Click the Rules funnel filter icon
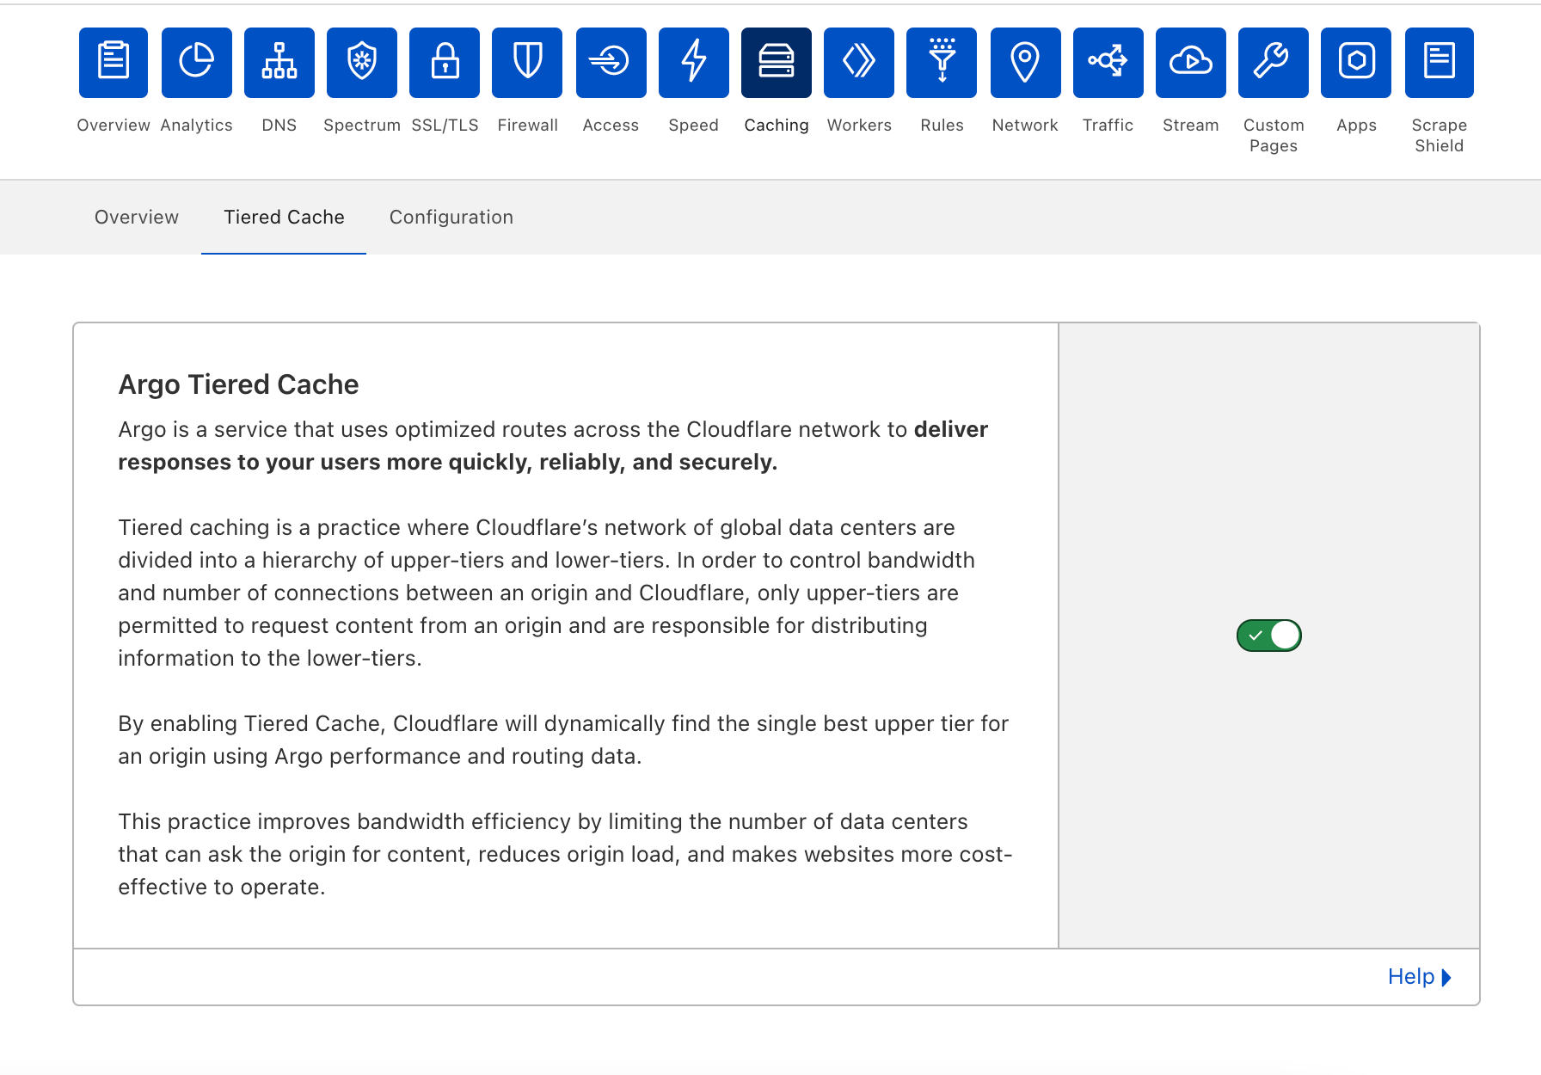This screenshot has height=1075, width=1541. point(942,63)
